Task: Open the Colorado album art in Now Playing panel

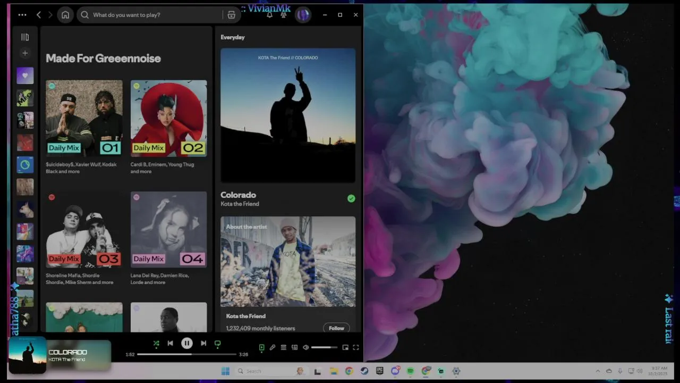Action: pyautogui.click(x=288, y=115)
